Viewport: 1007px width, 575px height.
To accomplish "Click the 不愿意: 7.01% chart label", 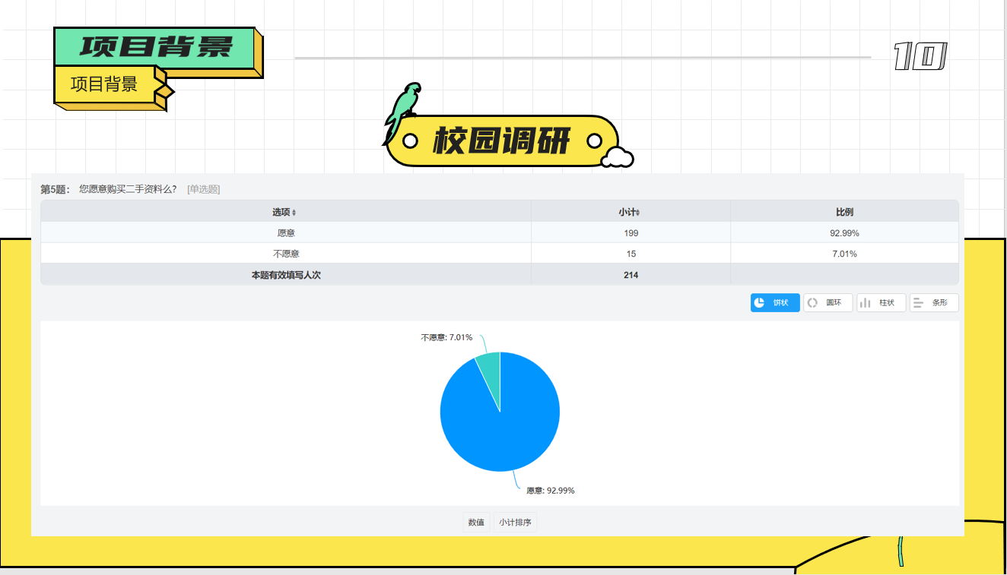I will (446, 336).
